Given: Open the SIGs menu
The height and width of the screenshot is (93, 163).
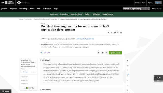Looking at the screenshot, I should click(38, 9).
